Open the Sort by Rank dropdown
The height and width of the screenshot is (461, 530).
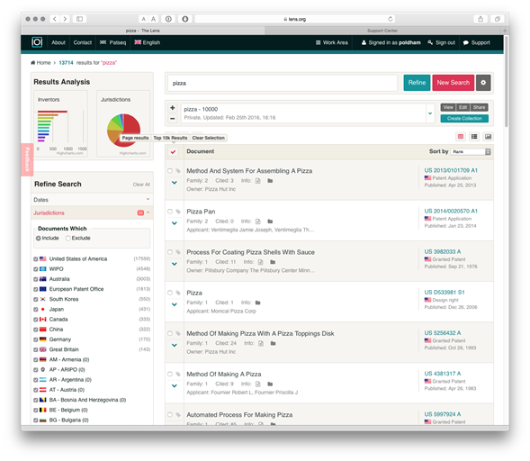[x=471, y=151]
